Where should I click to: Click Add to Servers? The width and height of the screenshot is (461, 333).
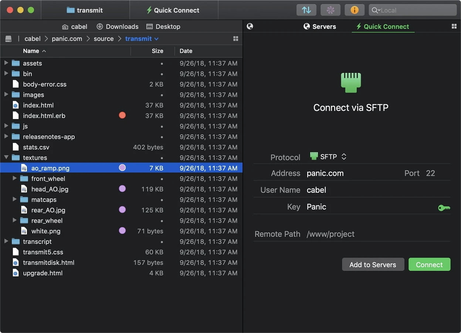(x=373, y=264)
